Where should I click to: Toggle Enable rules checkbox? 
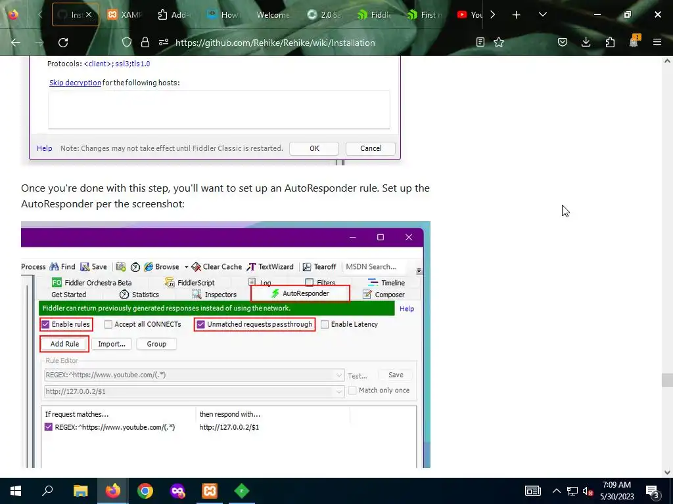pos(45,324)
